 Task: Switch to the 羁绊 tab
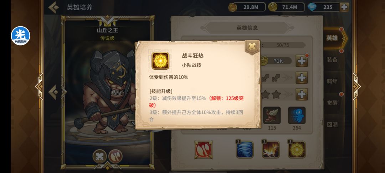pos(332,81)
